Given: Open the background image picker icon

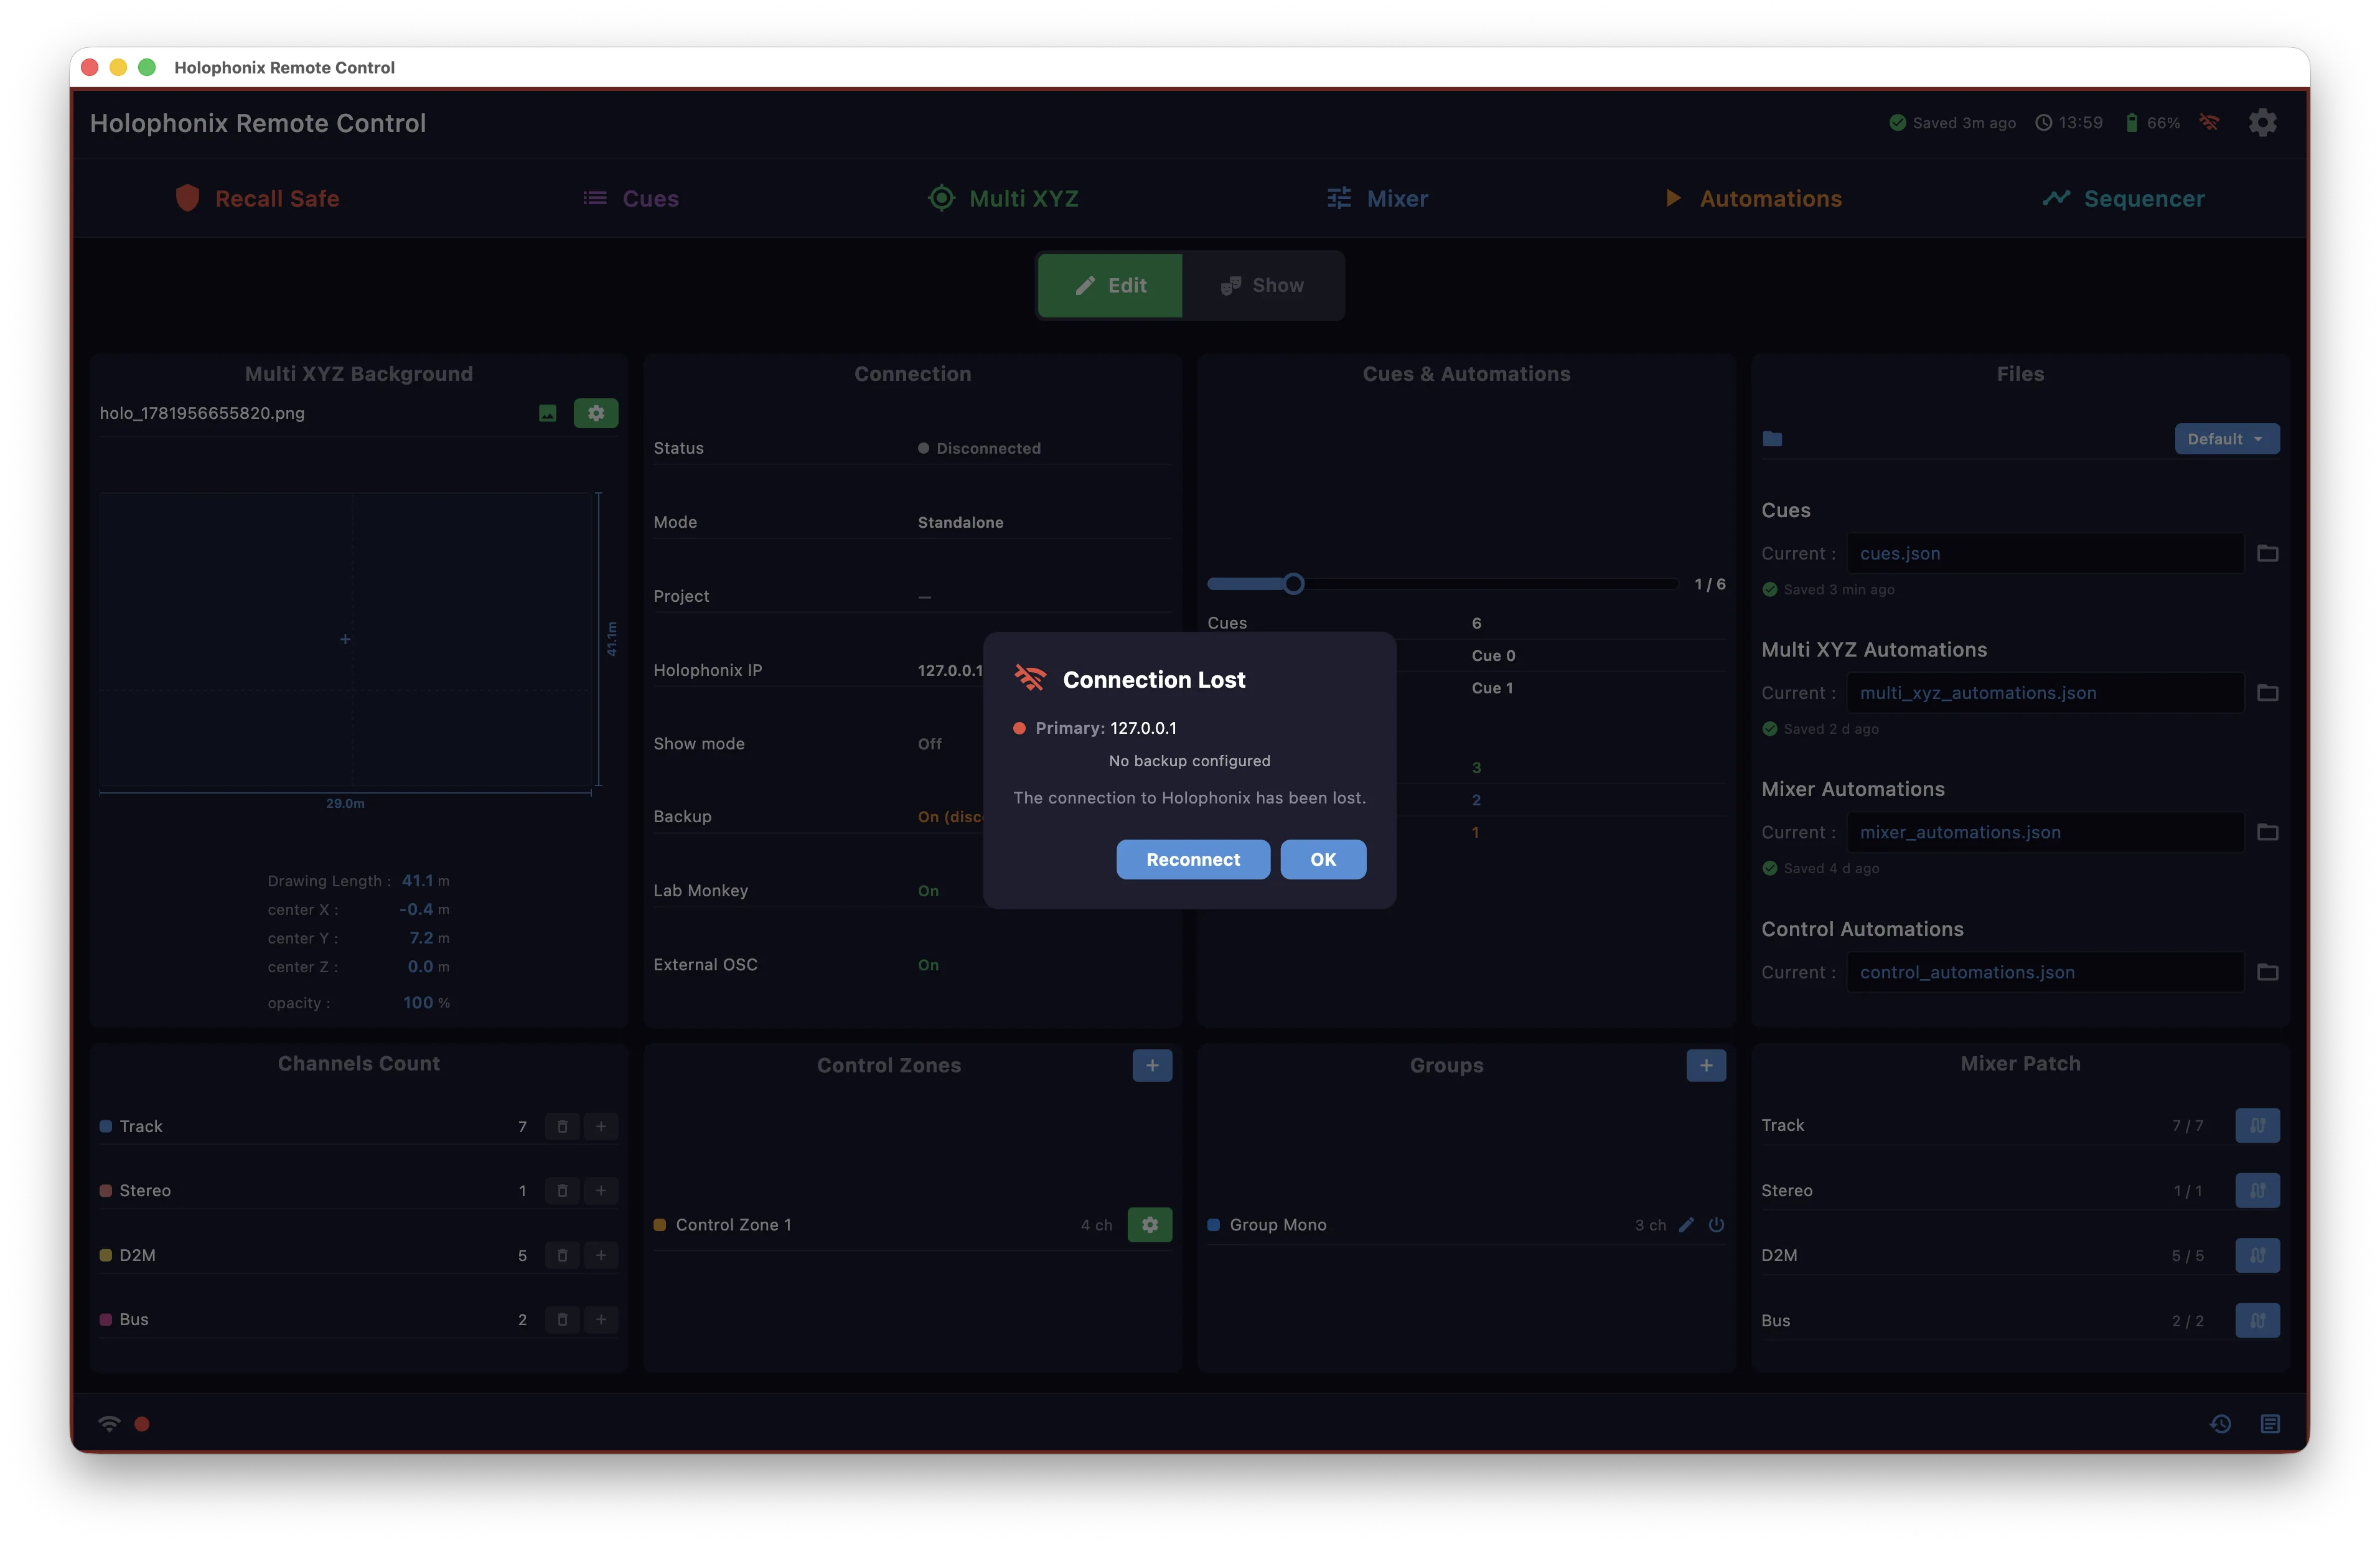Looking at the screenshot, I should point(547,413).
